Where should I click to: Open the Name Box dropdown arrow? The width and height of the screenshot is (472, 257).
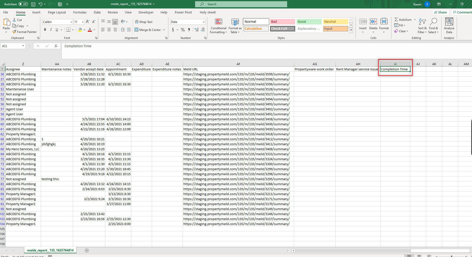click(23, 46)
